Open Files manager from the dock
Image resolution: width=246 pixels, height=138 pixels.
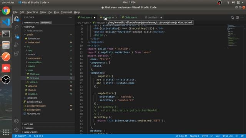[x=6, y=45]
